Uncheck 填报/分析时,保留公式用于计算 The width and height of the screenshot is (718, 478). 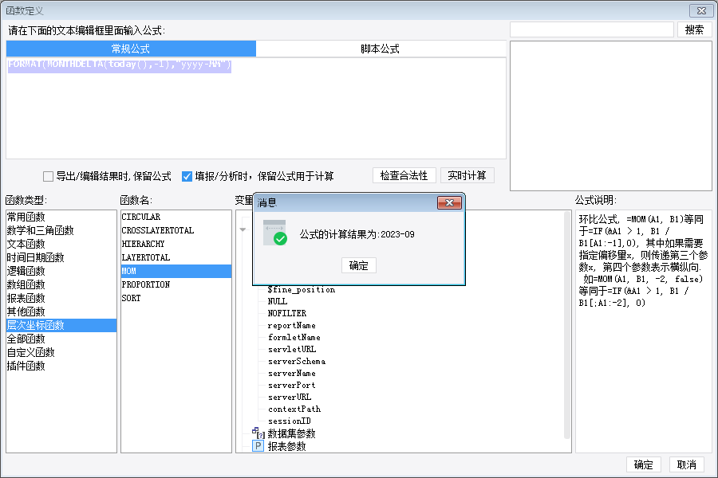tap(187, 176)
